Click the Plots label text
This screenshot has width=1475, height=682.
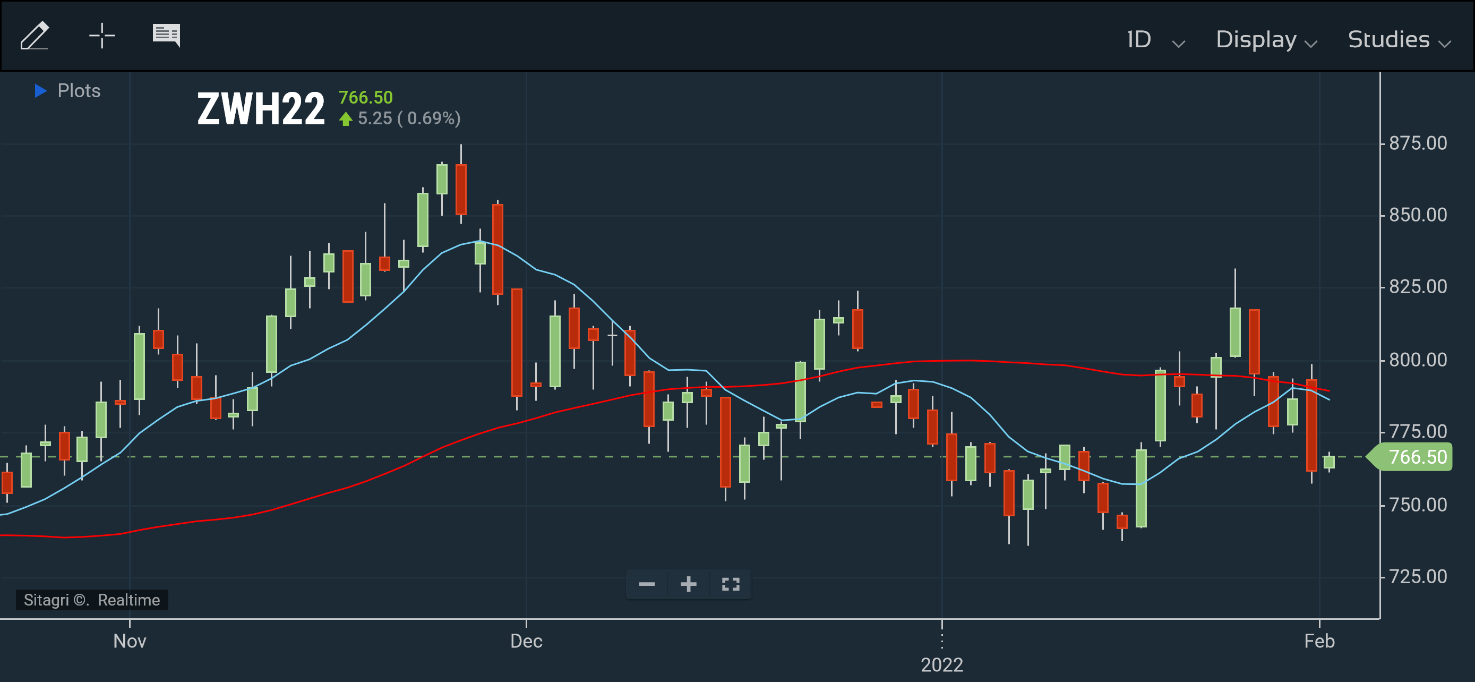79,90
